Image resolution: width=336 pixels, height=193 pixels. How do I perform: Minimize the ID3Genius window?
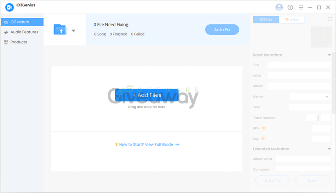pos(310,7)
